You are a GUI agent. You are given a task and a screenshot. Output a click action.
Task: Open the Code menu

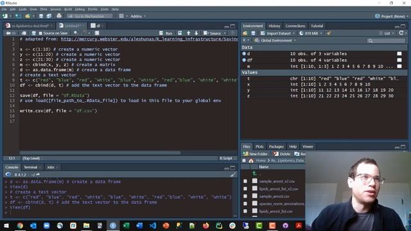22,9
